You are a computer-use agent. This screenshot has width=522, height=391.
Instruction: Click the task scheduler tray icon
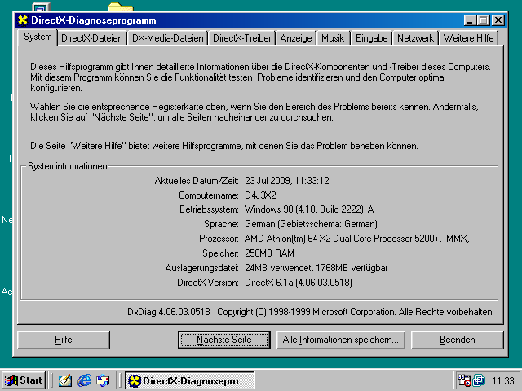(464, 380)
